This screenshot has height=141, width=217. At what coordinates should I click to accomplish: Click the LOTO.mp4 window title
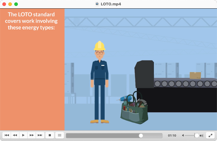tap(111, 4)
